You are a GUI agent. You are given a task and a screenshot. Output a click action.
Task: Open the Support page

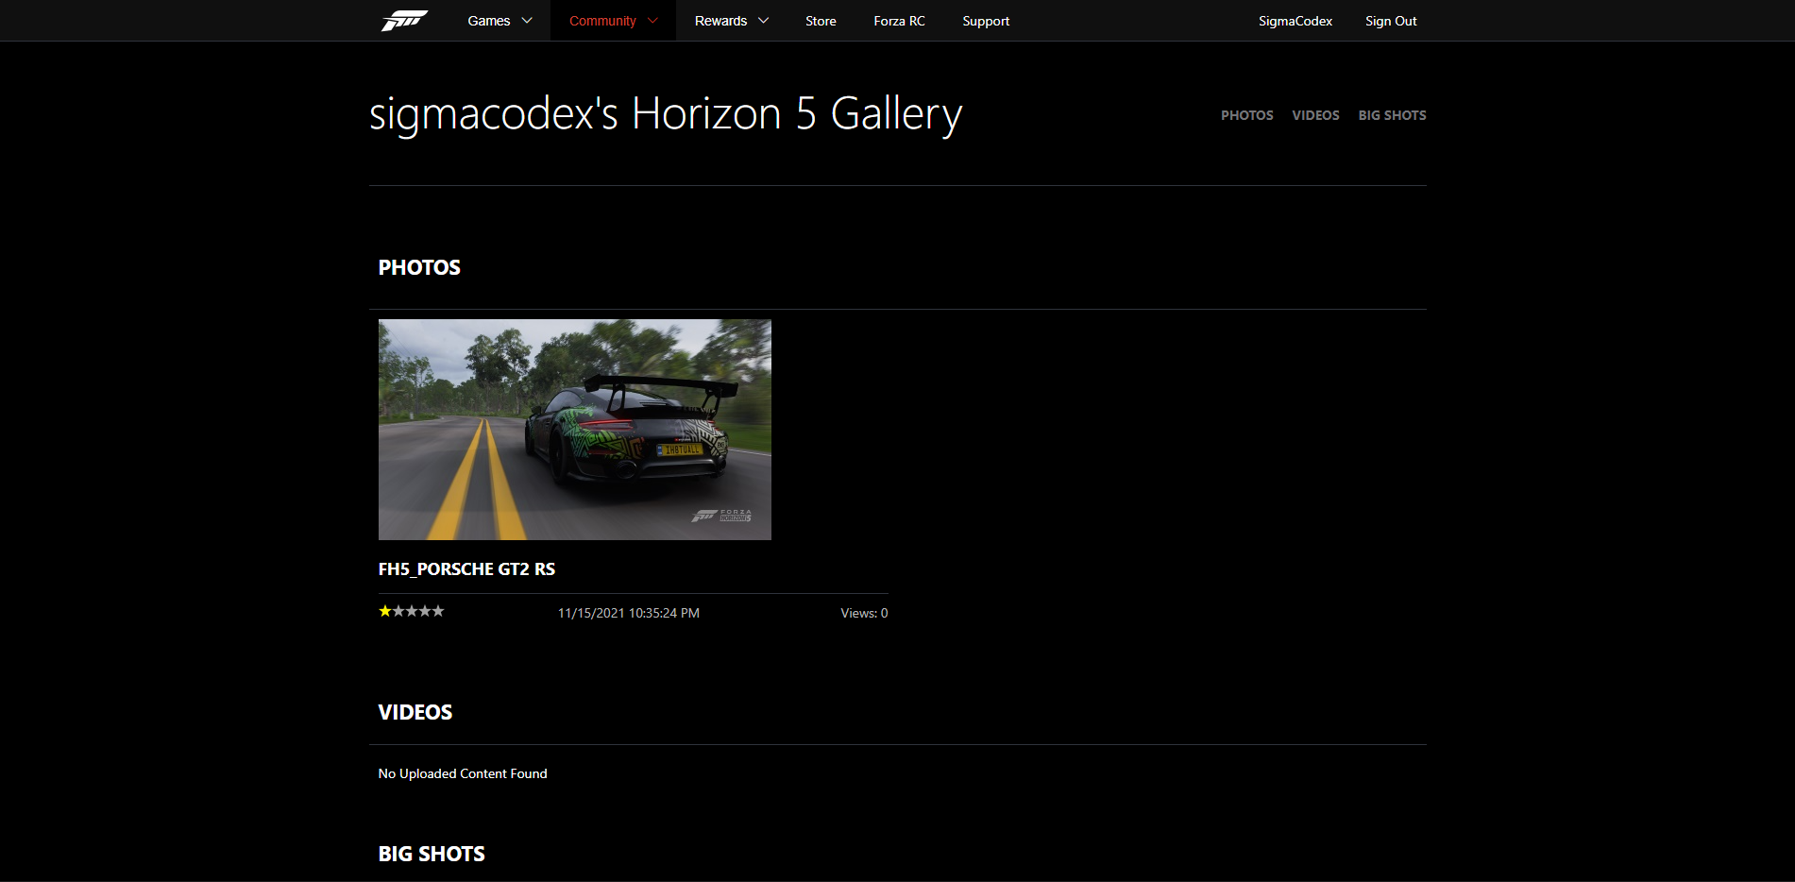tap(986, 21)
